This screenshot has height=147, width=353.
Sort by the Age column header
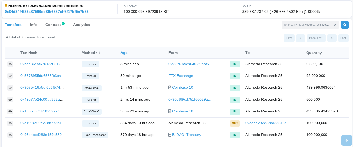(x=124, y=53)
